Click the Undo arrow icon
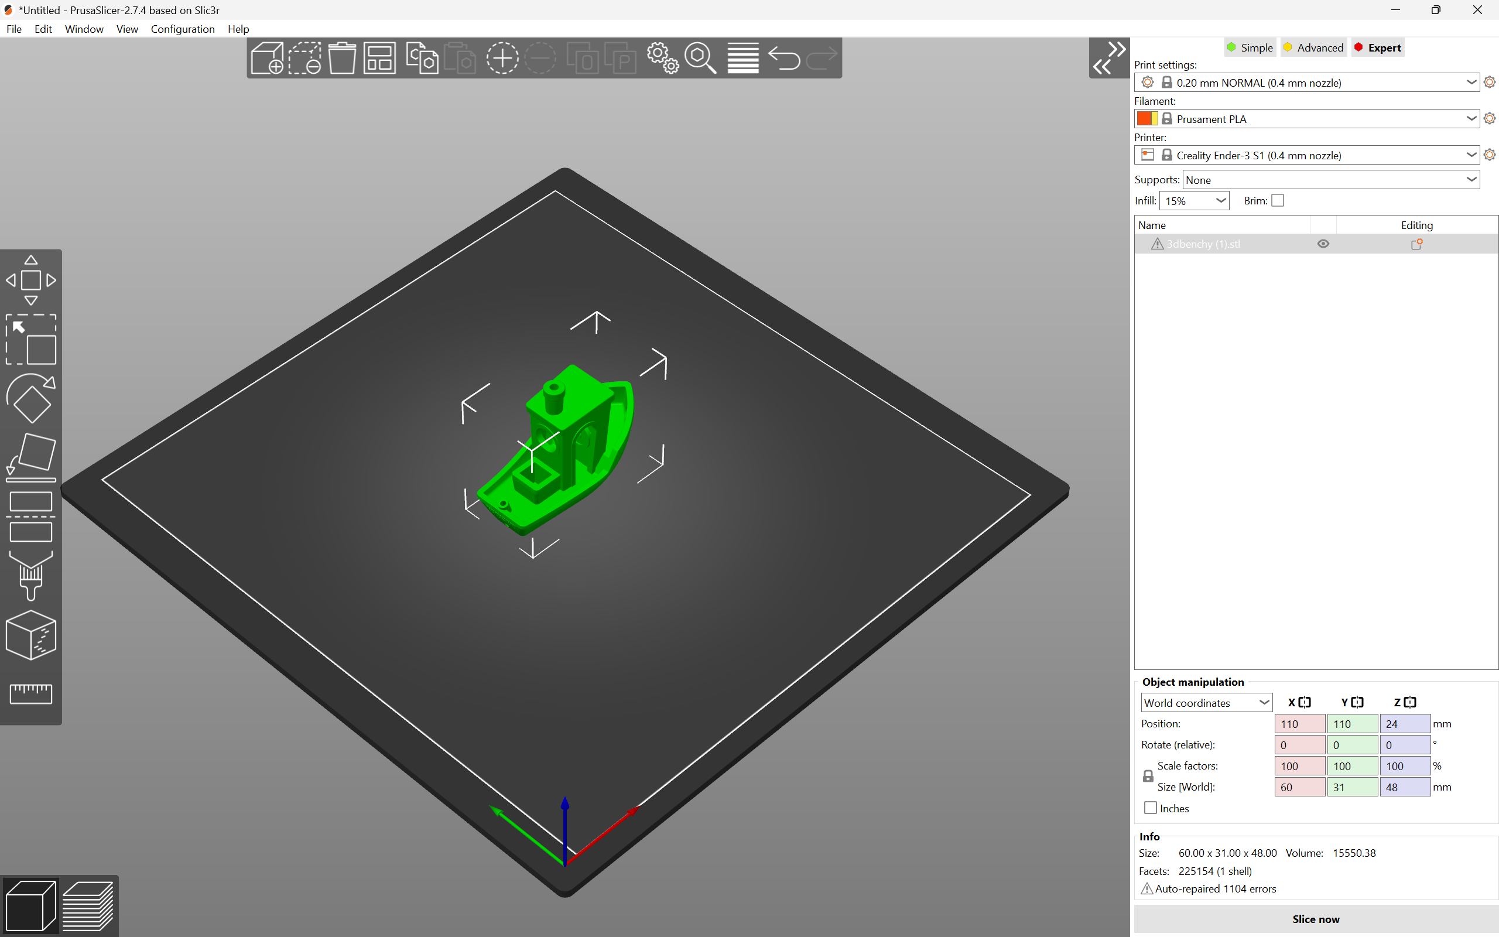Viewport: 1499px width, 937px height. (x=784, y=58)
